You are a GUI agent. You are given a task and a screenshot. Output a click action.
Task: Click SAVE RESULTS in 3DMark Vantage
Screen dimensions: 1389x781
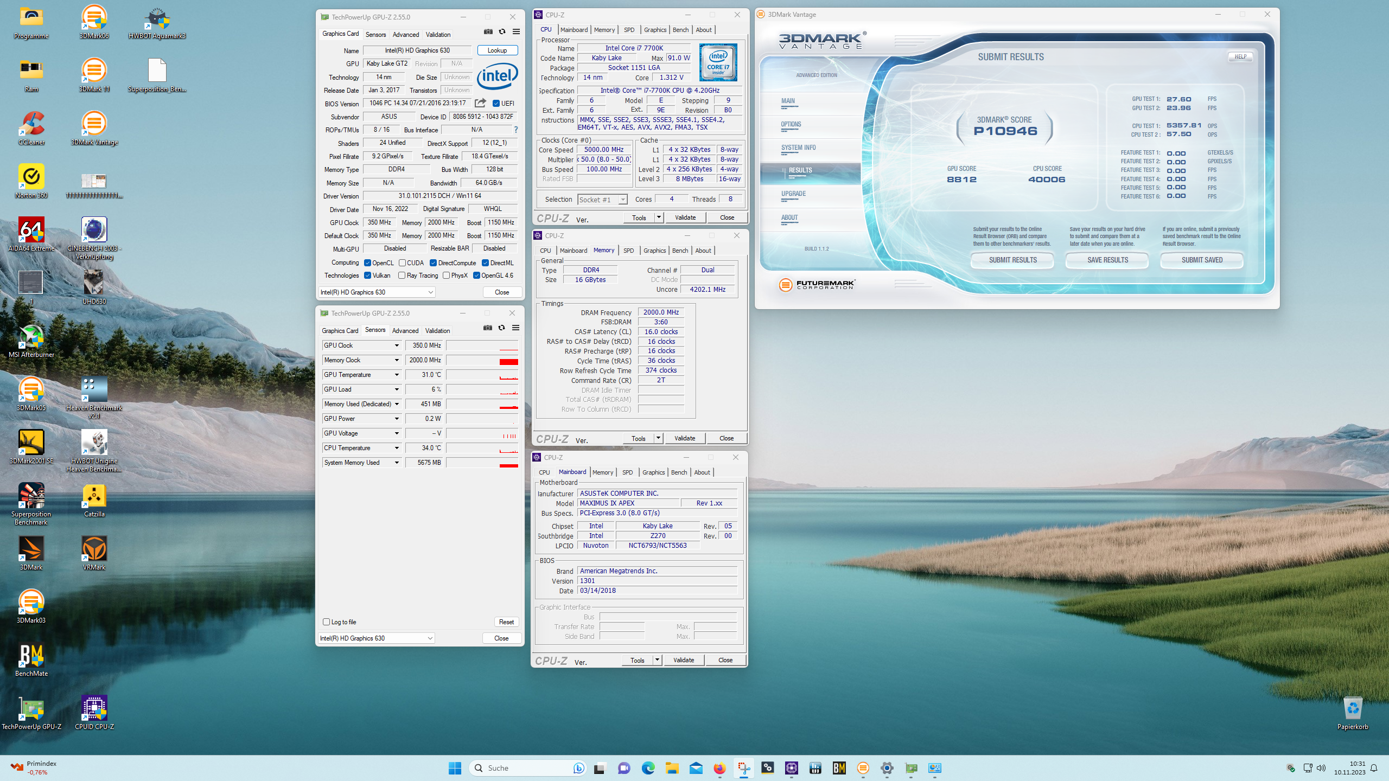(1107, 260)
